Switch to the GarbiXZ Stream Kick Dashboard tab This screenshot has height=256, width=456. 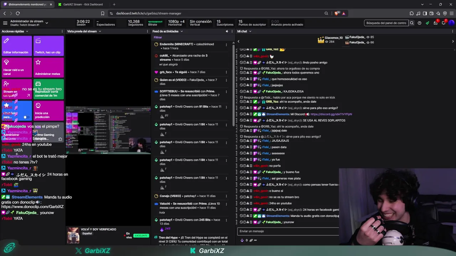pos(83,4)
